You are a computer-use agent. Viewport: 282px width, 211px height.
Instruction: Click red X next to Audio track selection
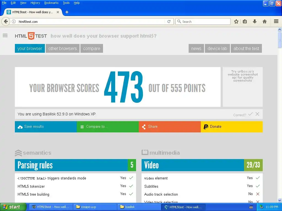click(x=258, y=194)
